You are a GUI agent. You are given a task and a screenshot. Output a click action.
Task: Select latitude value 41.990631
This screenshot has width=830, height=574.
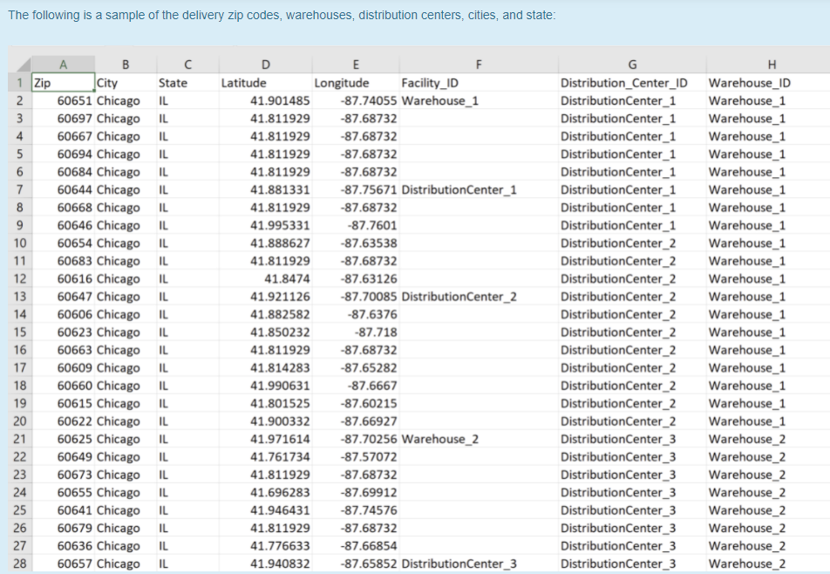[265, 386]
